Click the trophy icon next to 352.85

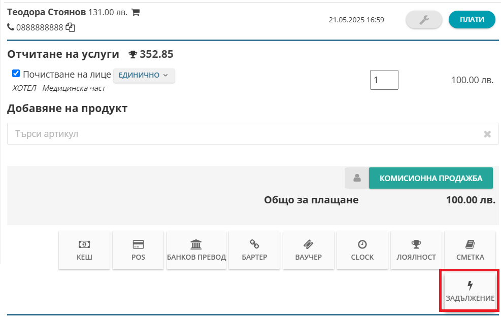(132, 55)
